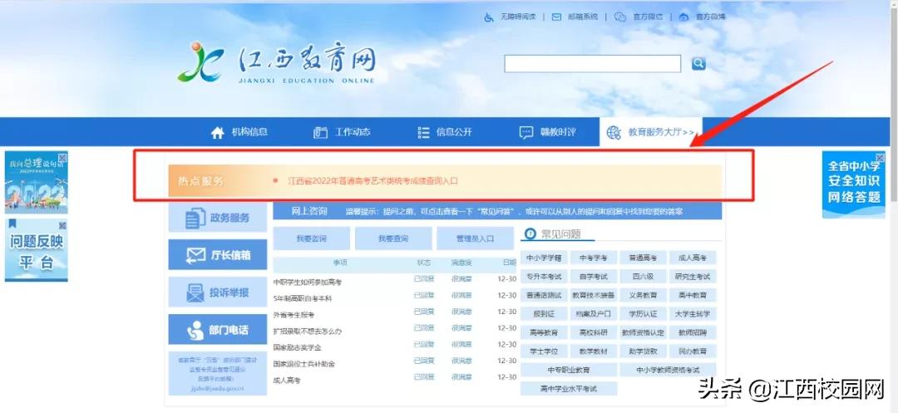The width and height of the screenshot is (898, 413).
Task: Open the 机构信息 nav menu
Action: (x=239, y=132)
